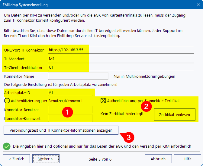The height and width of the screenshot is (166, 203).
Task: Select the Arbeitsplatz-ID input box
Action: [x=69, y=92]
